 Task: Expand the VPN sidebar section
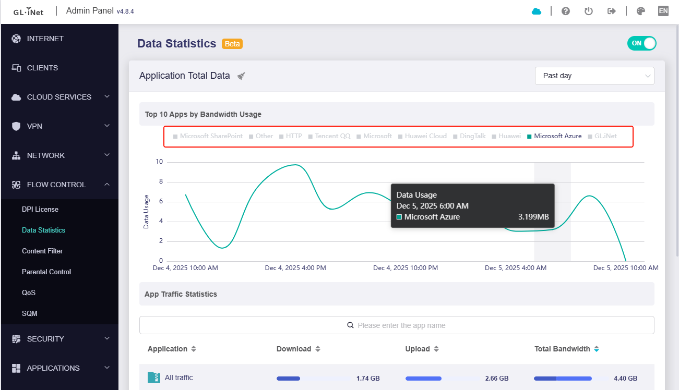pos(59,126)
